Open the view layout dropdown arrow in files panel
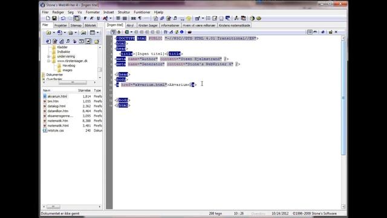 (98, 33)
